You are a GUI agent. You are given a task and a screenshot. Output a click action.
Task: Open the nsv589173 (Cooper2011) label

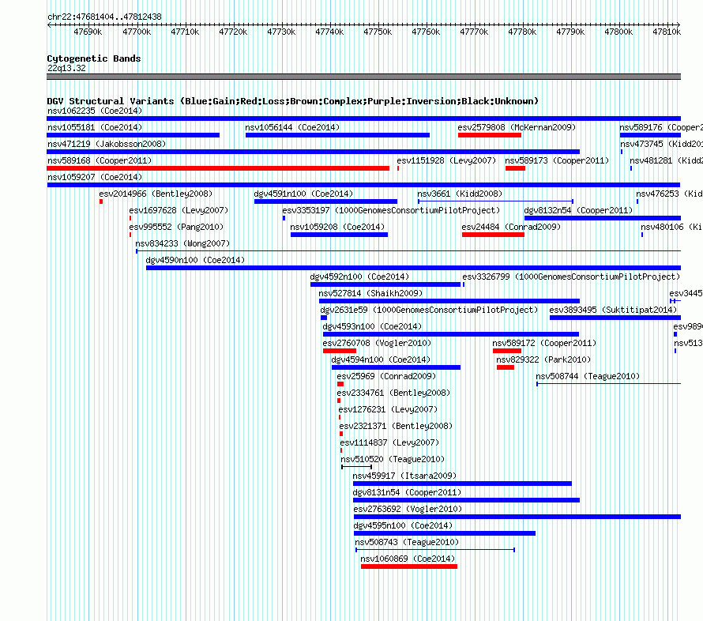(557, 160)
